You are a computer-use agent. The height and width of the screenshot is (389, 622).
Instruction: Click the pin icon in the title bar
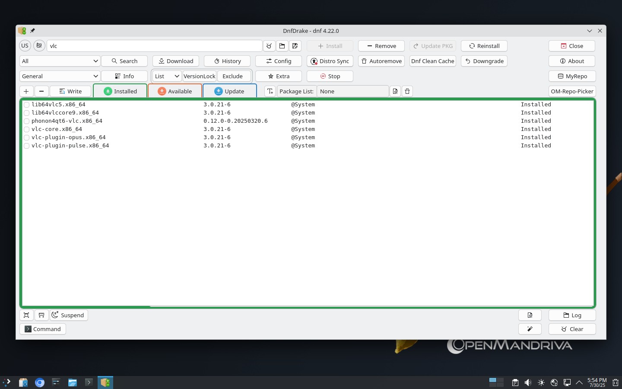click(32, 31)
